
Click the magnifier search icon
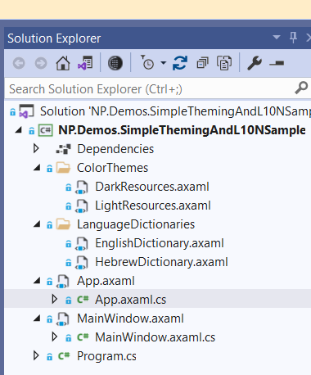point(301,88)
